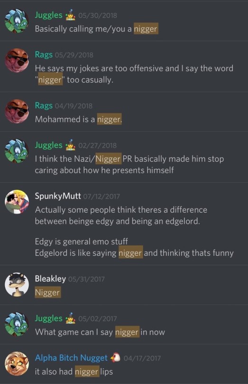
Task: Click the role badge icon beside Juggles 05/02/2017
Action: [x=70, y=319]
